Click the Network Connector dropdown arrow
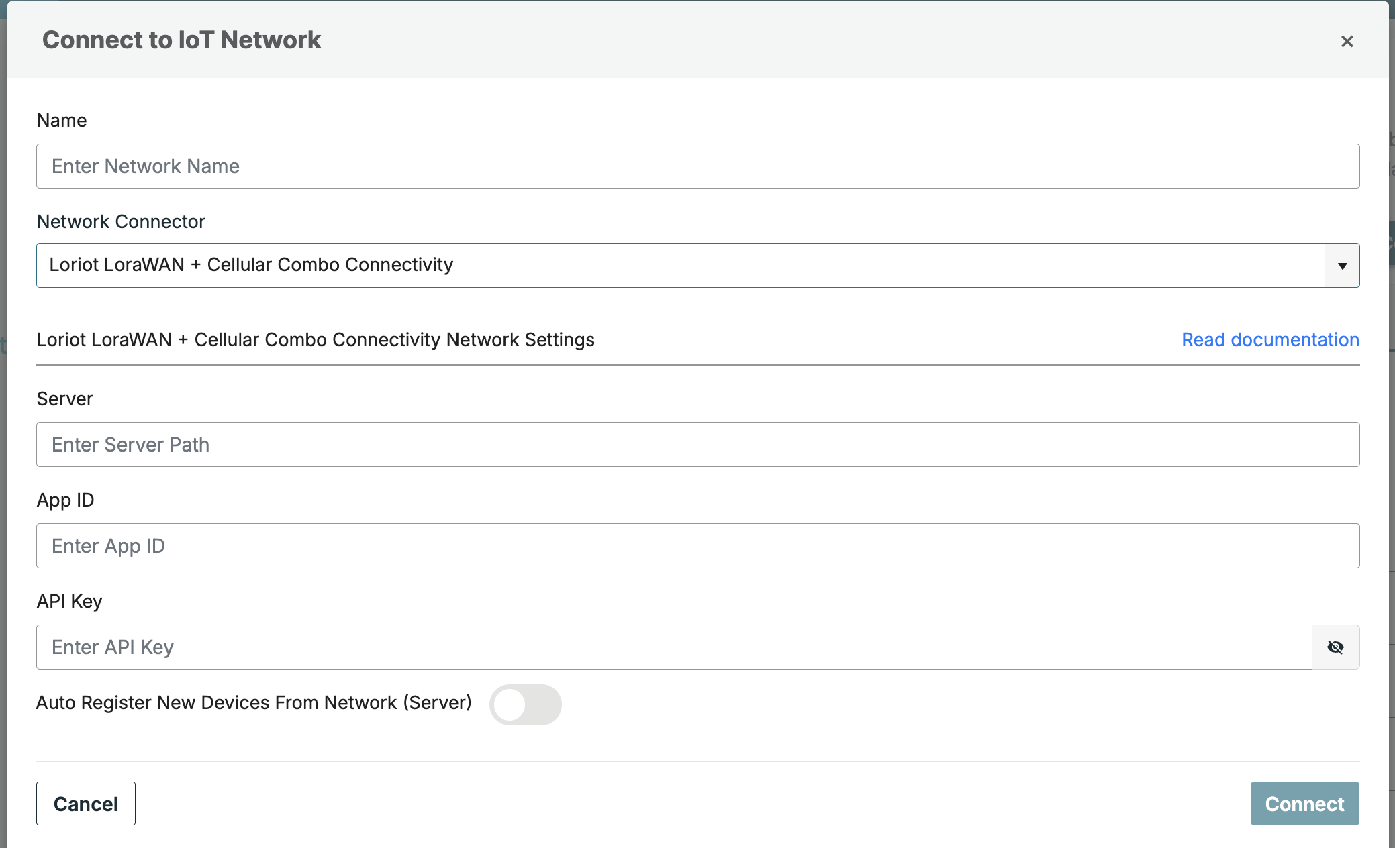Screen dimensions: 1395x848 1342,266
